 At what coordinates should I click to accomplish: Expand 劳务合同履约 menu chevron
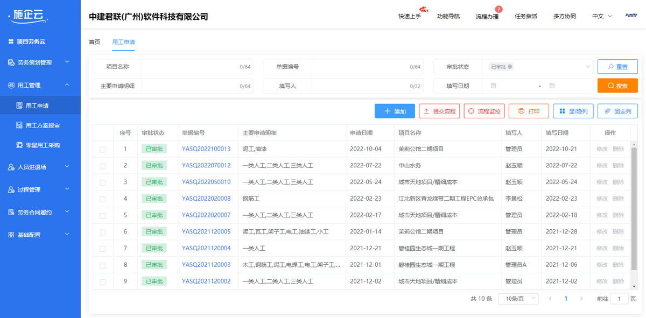coord(67,212)
